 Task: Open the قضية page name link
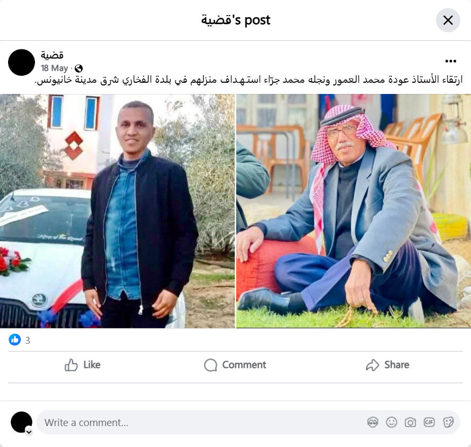[52, 55]
